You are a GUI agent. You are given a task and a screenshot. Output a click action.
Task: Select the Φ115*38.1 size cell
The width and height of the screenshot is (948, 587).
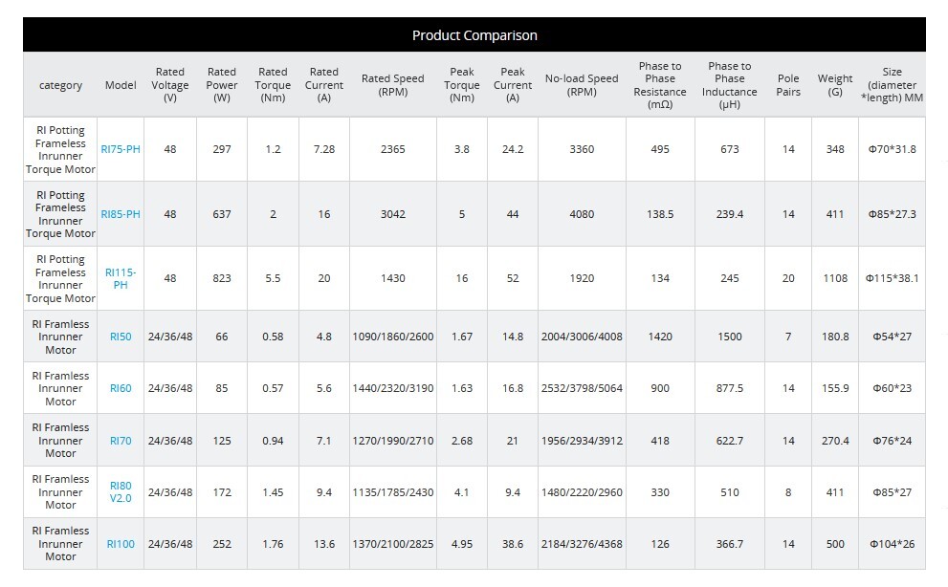pyautogui.click(x=892, y=278)
